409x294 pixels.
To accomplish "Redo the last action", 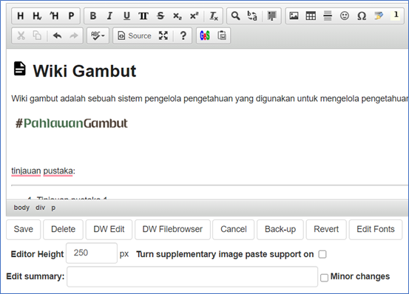I will click(x=74, y=35).
